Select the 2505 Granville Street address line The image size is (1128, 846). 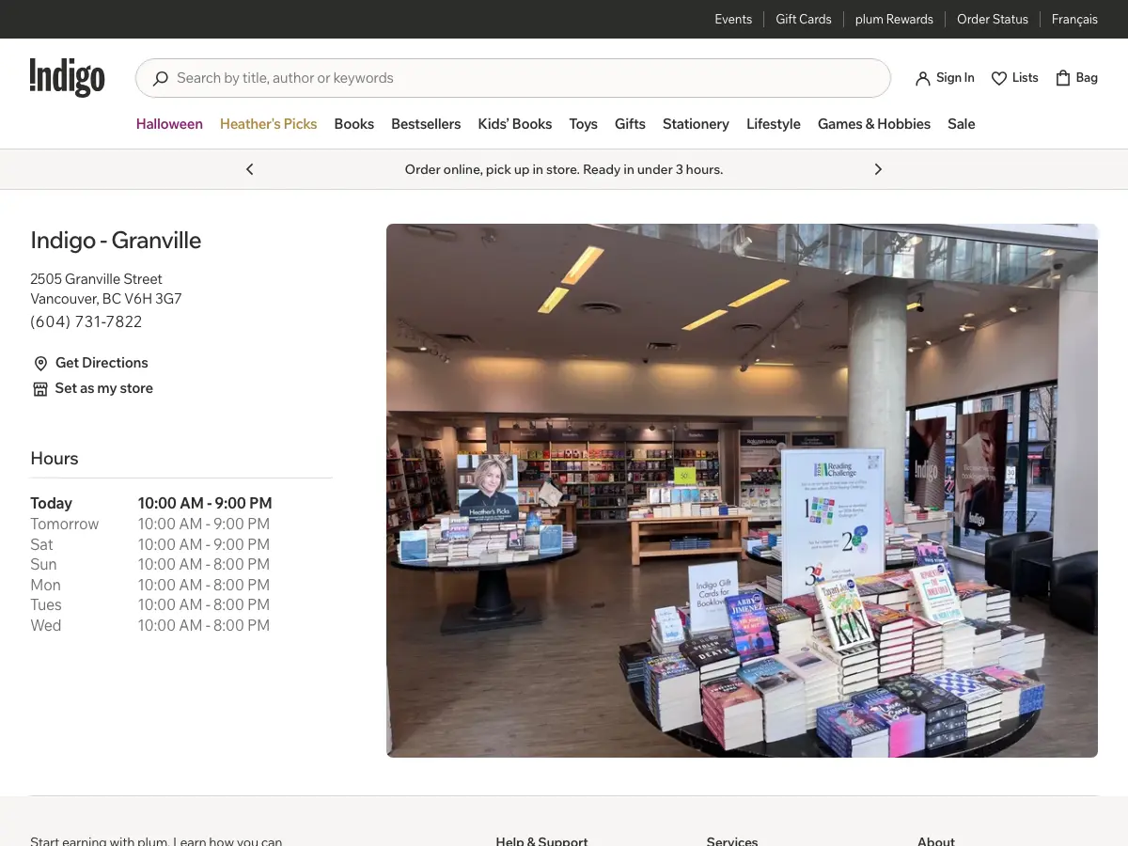(96, 279)
